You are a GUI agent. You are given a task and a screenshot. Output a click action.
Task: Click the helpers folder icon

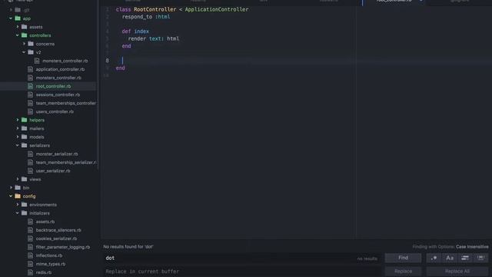tap(24, 120)
